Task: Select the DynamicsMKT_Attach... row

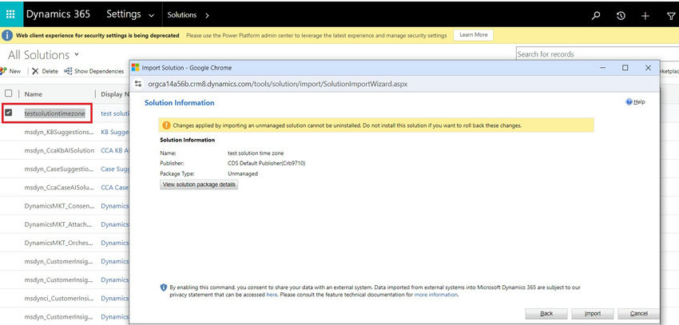Action: [59, 224]
